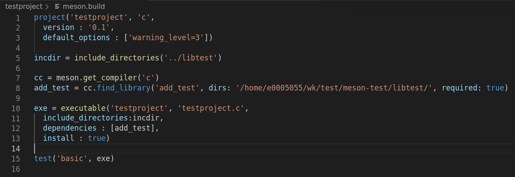Click the 'test' function call on line 15
This screenshot has height=177, width=515.
tap(43, 158)
